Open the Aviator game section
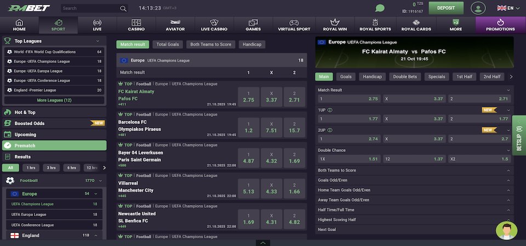526x246 pixels. [175, 25]
